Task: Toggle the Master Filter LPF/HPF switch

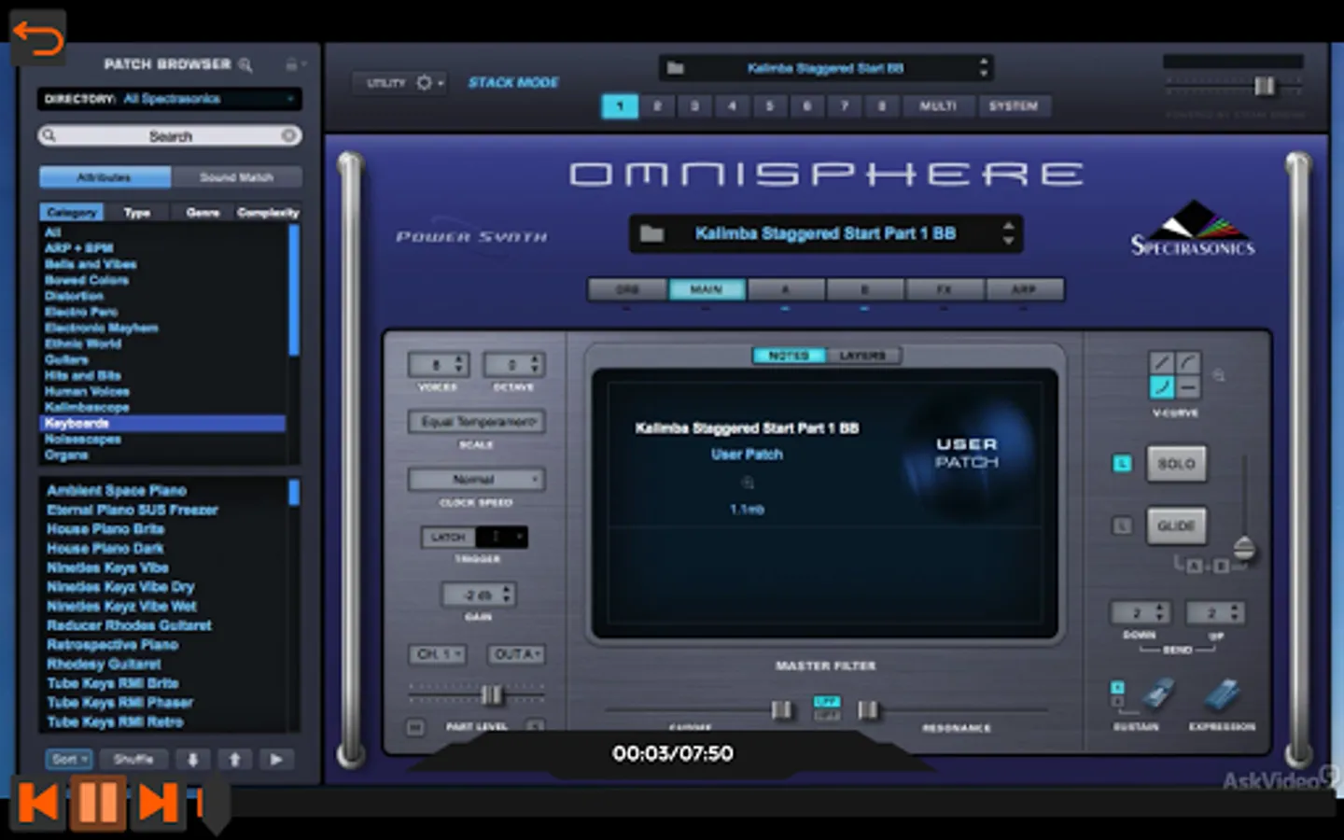Action: click(826, 708)
